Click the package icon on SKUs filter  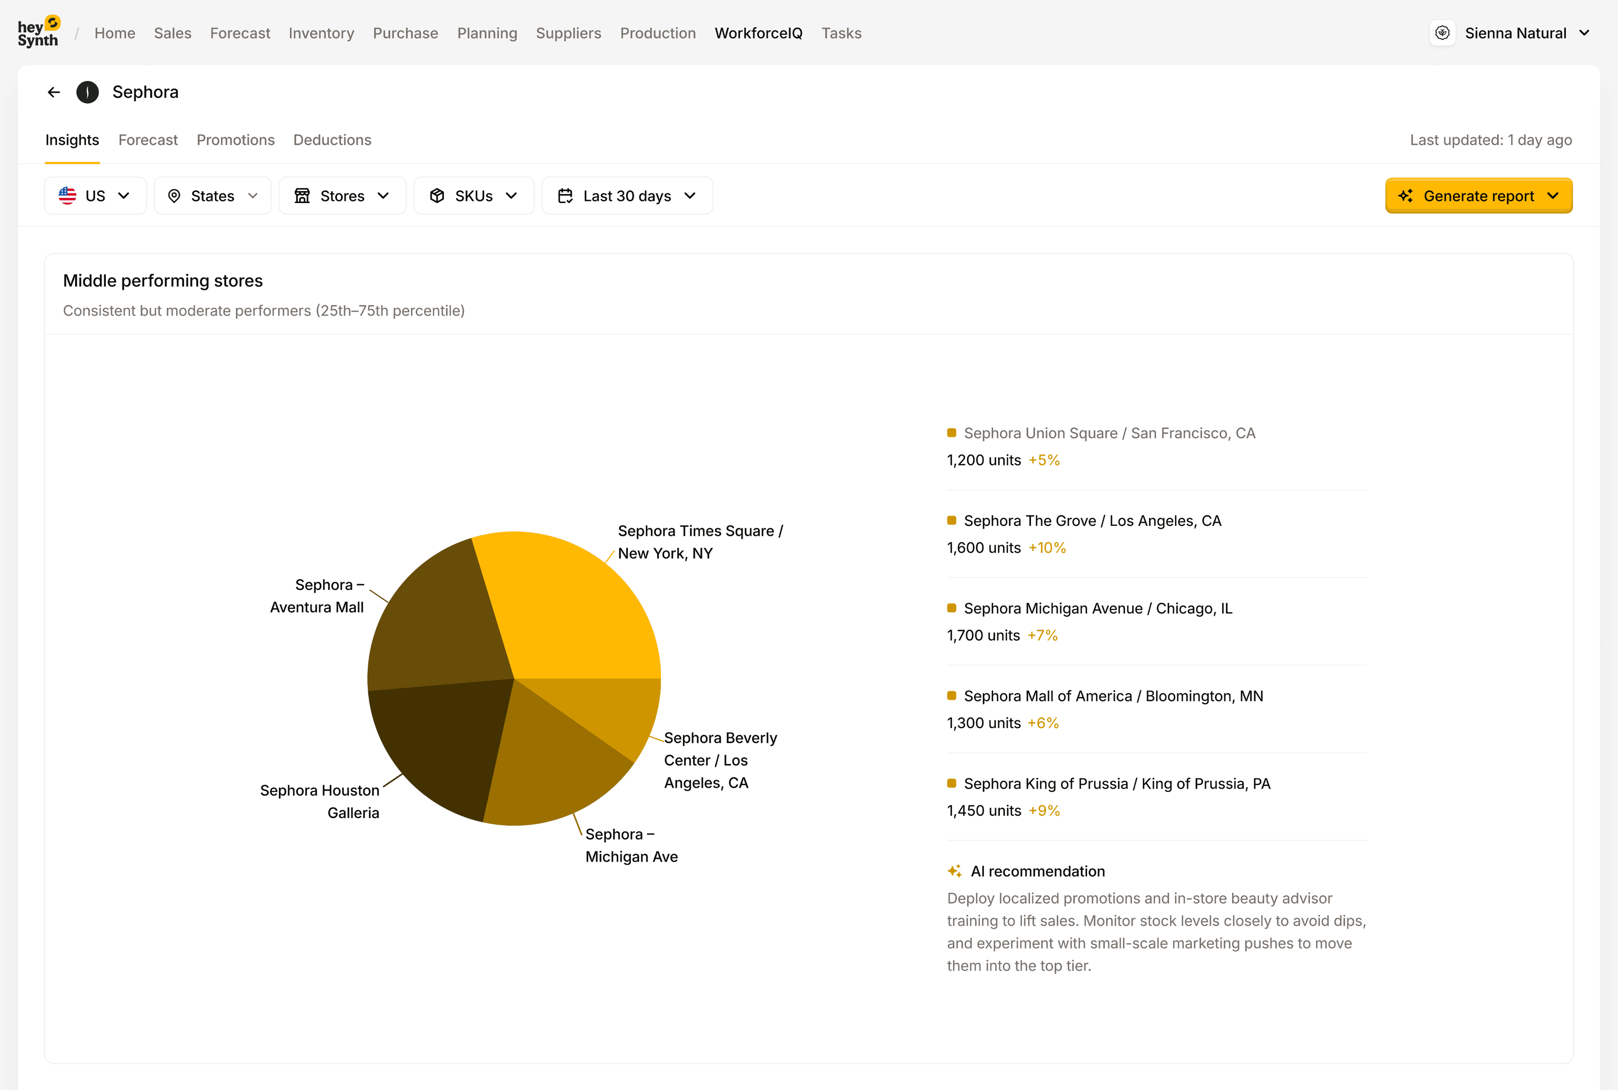pos(437,196)
